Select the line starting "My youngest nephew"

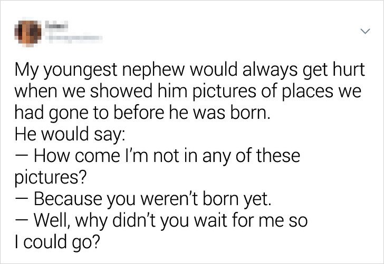190,70
